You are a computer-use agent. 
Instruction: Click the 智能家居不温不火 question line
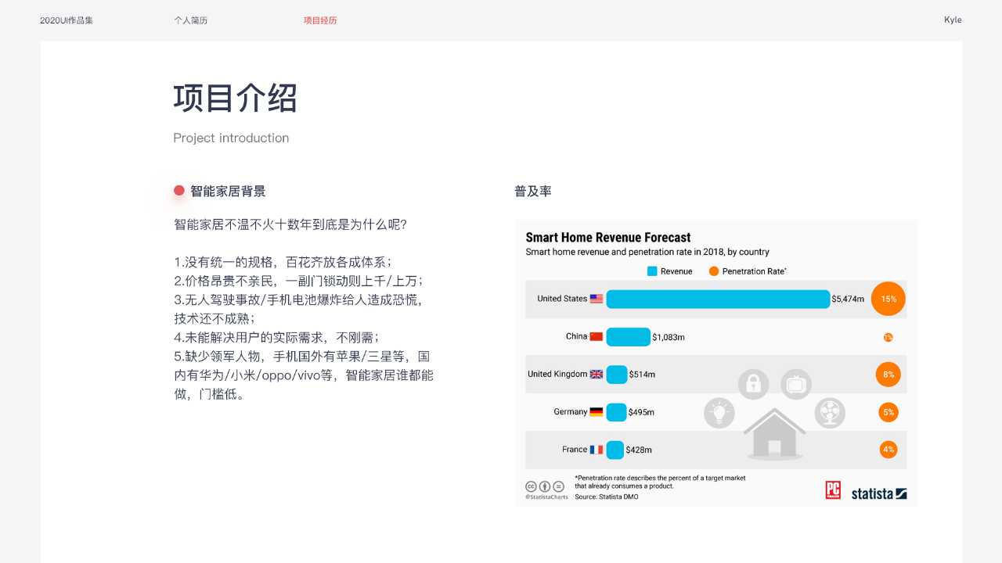point(290,224)
